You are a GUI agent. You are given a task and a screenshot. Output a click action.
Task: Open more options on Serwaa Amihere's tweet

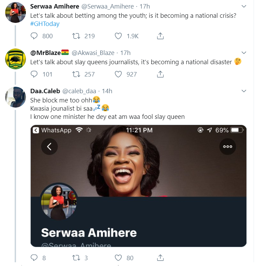244,6
